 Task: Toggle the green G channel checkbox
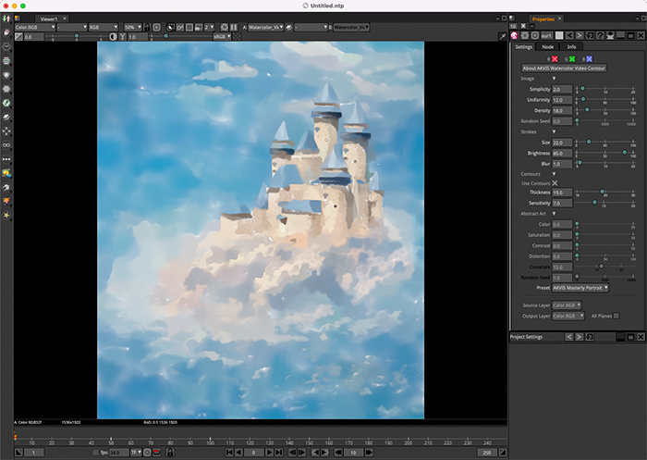pos(572,59)
